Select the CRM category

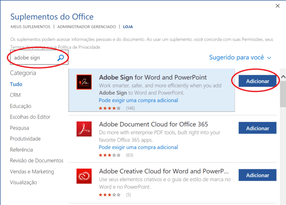[15, 95]
